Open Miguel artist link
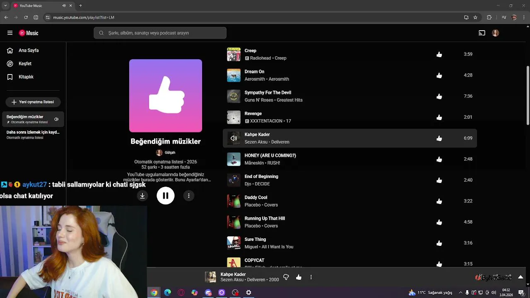 tap(251, 247)
